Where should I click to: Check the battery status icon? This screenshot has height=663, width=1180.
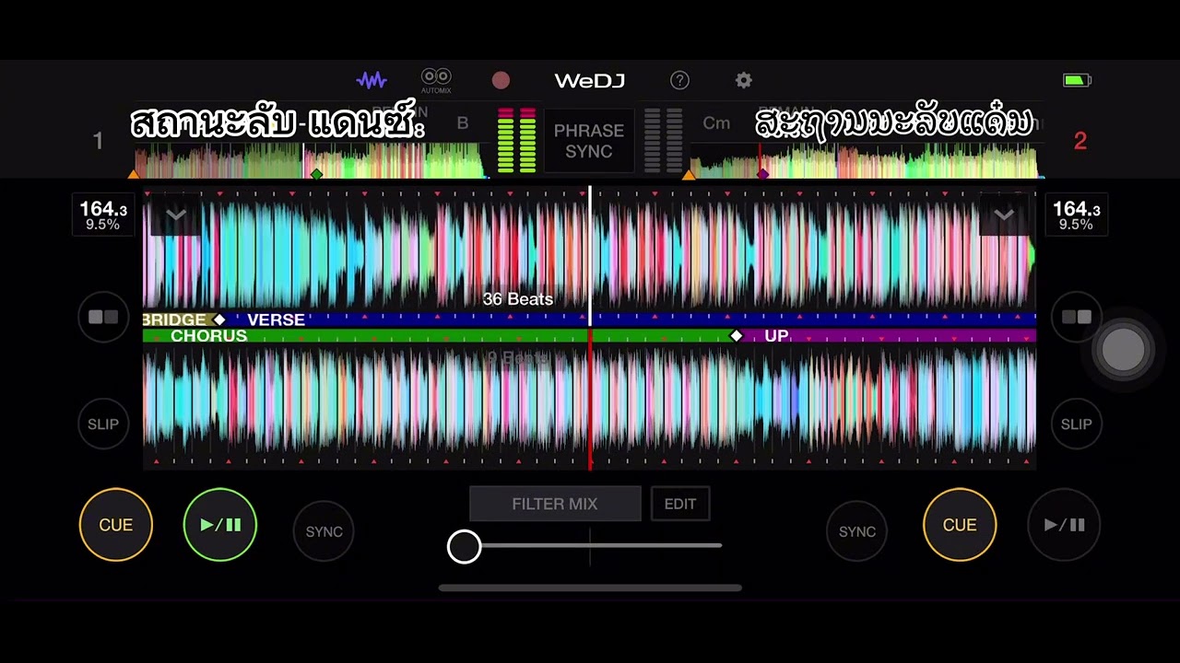1077,80
